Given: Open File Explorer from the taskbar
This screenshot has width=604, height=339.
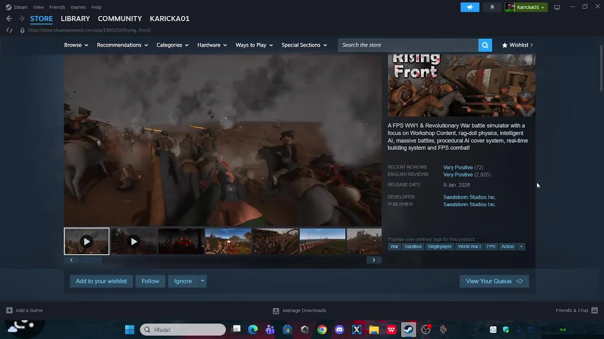Looking at the screenshot, I should pyautogui.click(x=374, y=330).
